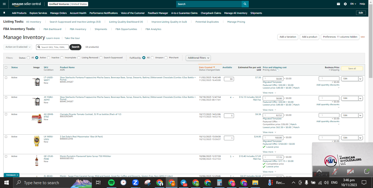Select Fulfilled By Amazon radio button
The image size is (373, 188).
click(x=152, y=58)
